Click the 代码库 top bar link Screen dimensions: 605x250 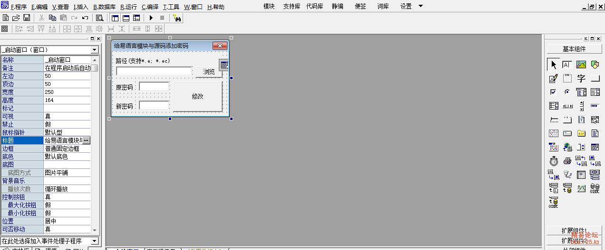tap(314, 6)
